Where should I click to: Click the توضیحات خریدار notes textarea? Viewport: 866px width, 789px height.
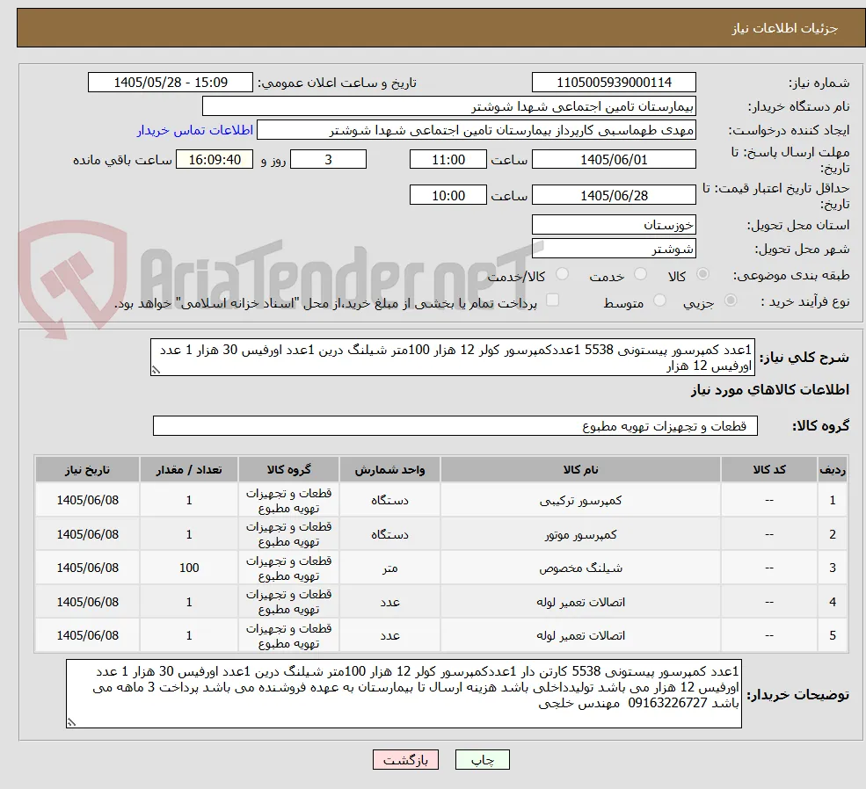pyautogui.click(x=404, y=693)
